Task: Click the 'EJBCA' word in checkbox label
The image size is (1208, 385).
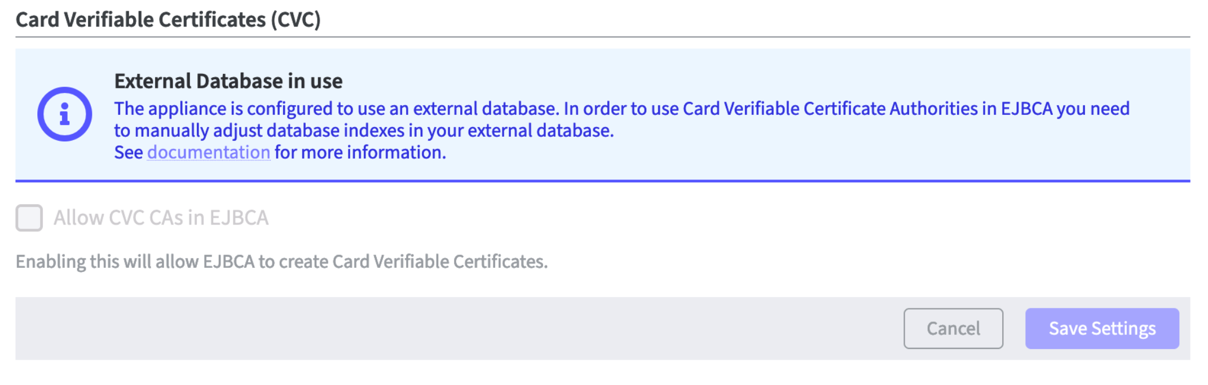Action: tap(239, 218)
